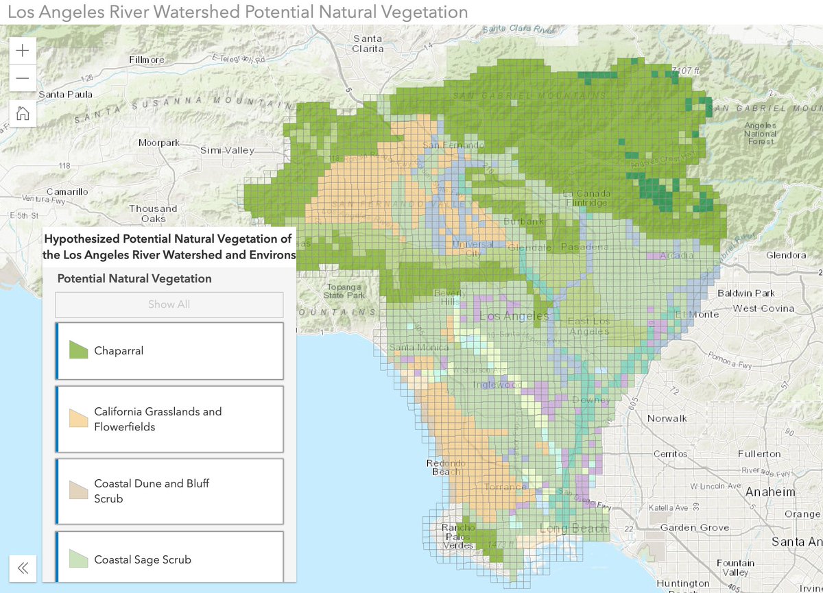Collapse the legend panel with double chevron
This screenshot has width=823, height=593.
(23, 568)
